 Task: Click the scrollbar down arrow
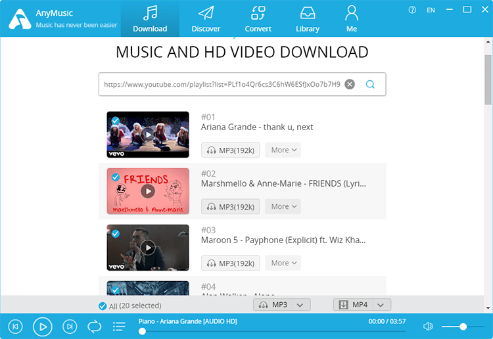488,308
